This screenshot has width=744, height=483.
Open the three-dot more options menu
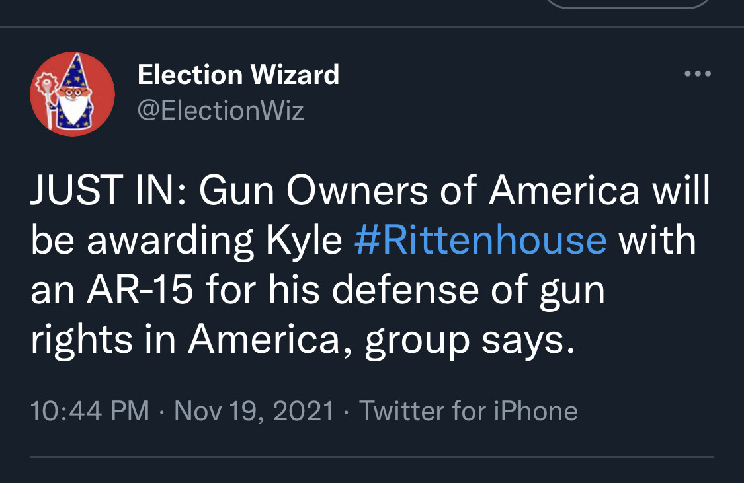[x=698, y=74]
